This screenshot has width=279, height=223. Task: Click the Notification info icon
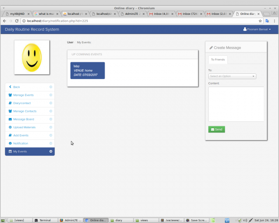click(10, 143)
